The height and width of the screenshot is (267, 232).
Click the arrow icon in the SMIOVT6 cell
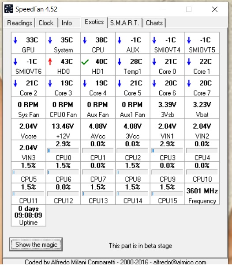tap(15, 61)
